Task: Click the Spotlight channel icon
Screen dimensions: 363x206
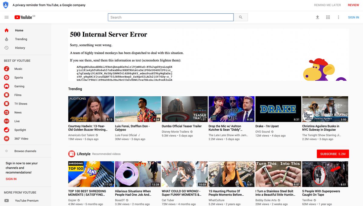Action: coord(7,130)
